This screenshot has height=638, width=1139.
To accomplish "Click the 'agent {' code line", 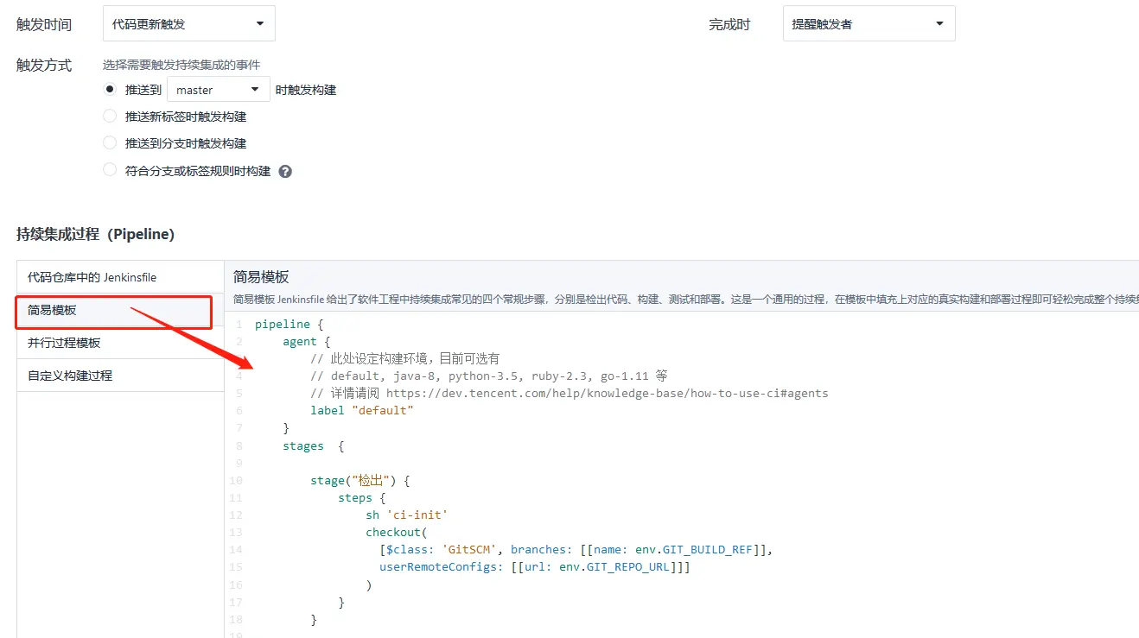I will click(307, 341).
